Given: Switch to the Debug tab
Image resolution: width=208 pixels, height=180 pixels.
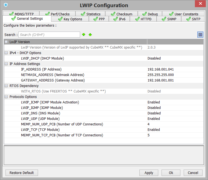Looking at the screenshot, I should (x=150, y=14).
